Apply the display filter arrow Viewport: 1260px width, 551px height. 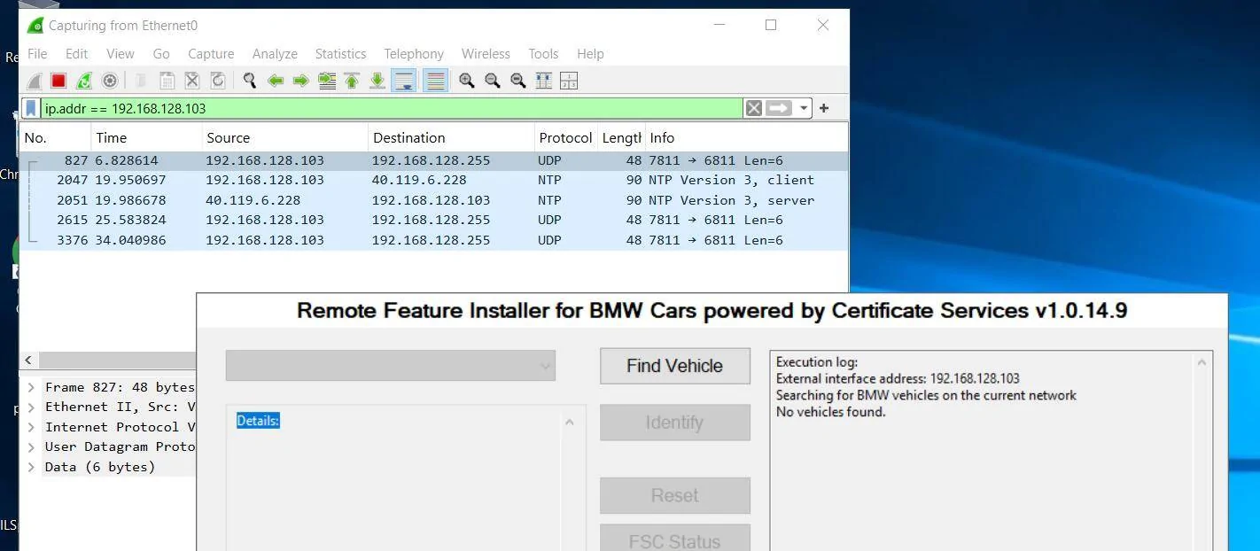coord(779,108)
